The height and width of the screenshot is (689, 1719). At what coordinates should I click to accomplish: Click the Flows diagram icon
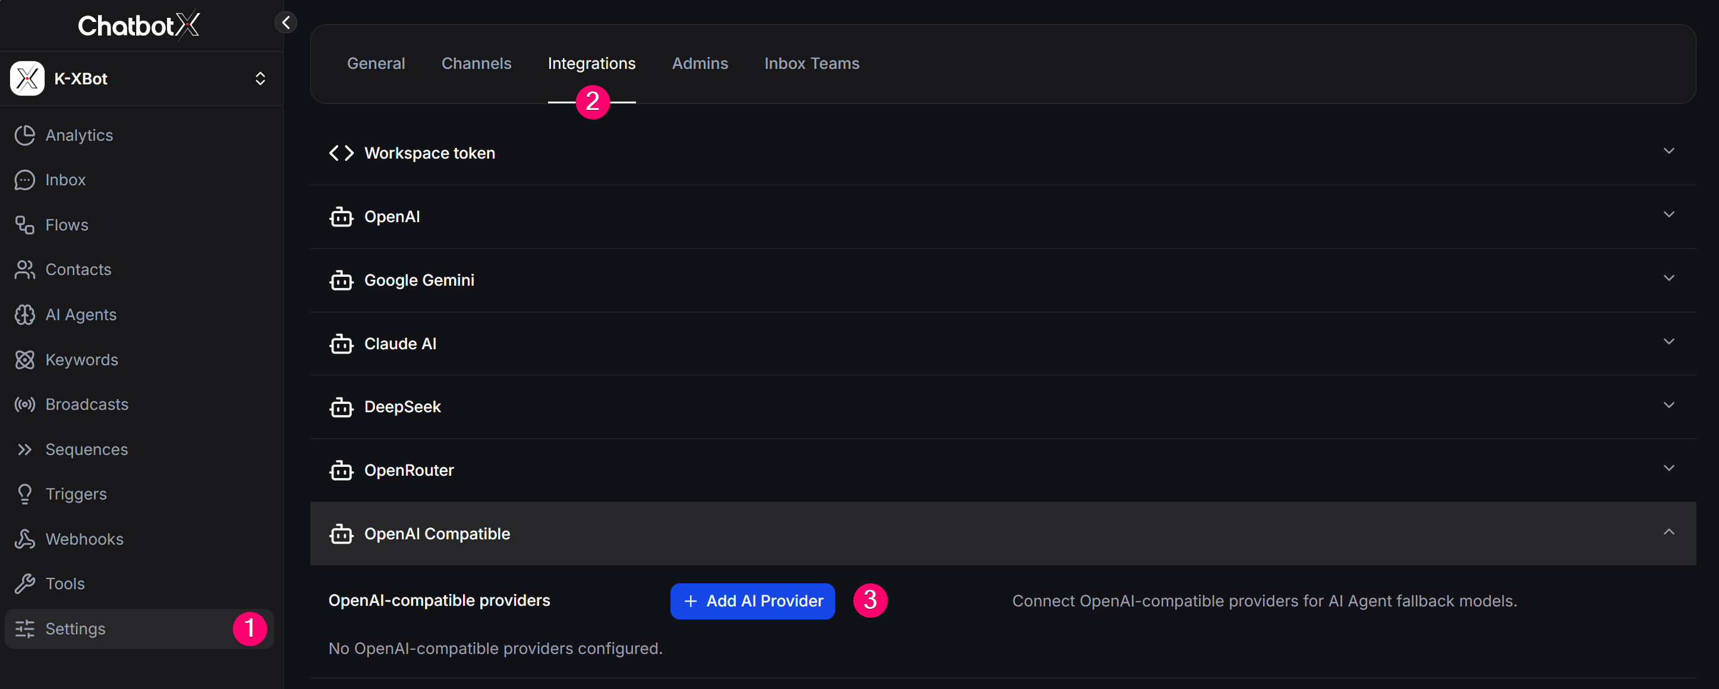[25, 226]
